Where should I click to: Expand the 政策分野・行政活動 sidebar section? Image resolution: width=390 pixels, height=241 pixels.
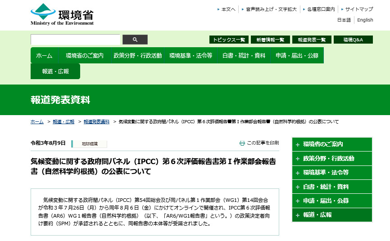click(332, 159)
